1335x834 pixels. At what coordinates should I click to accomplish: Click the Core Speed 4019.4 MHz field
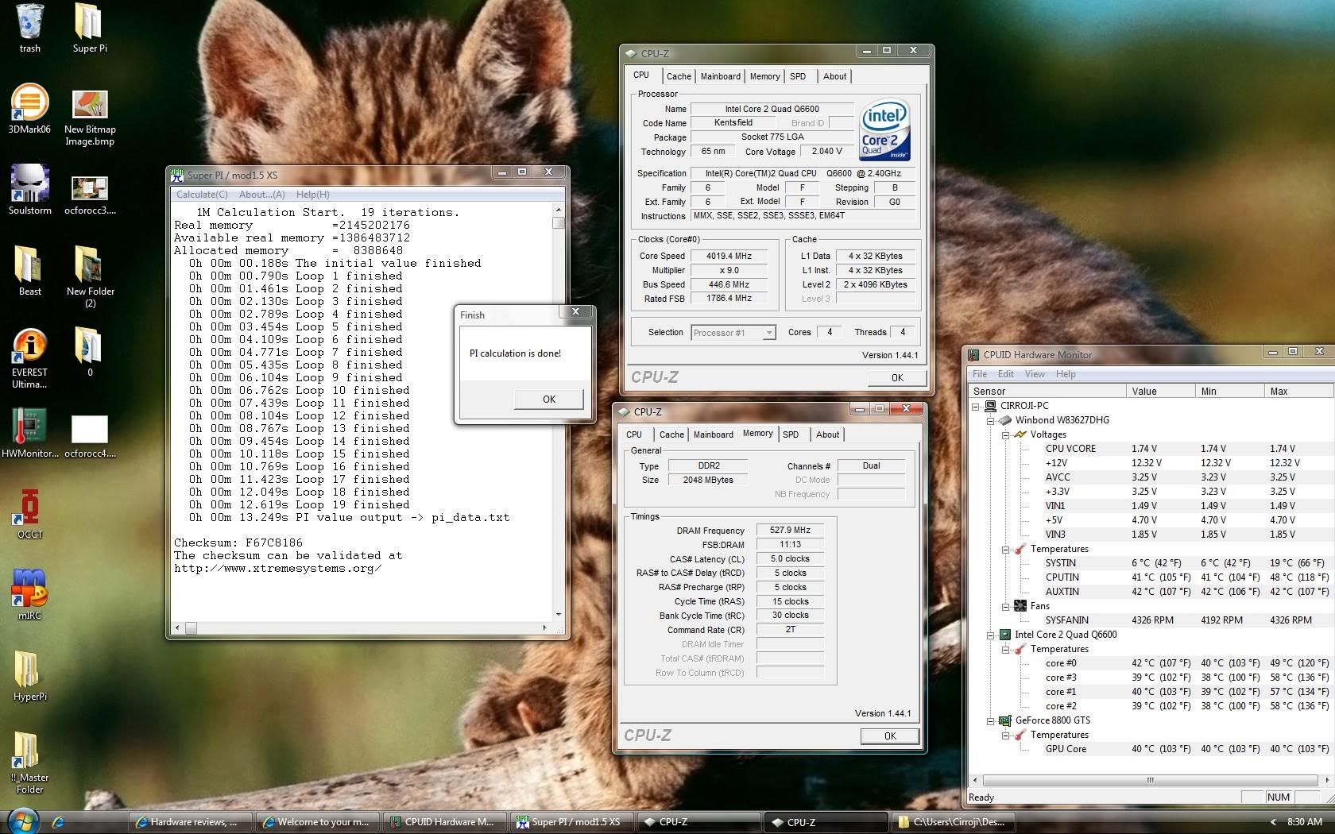point(729,256)
